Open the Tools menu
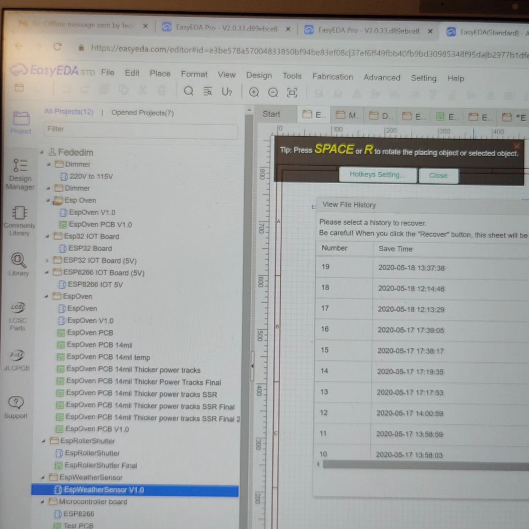The image size is (529, 529). point(292,76)
